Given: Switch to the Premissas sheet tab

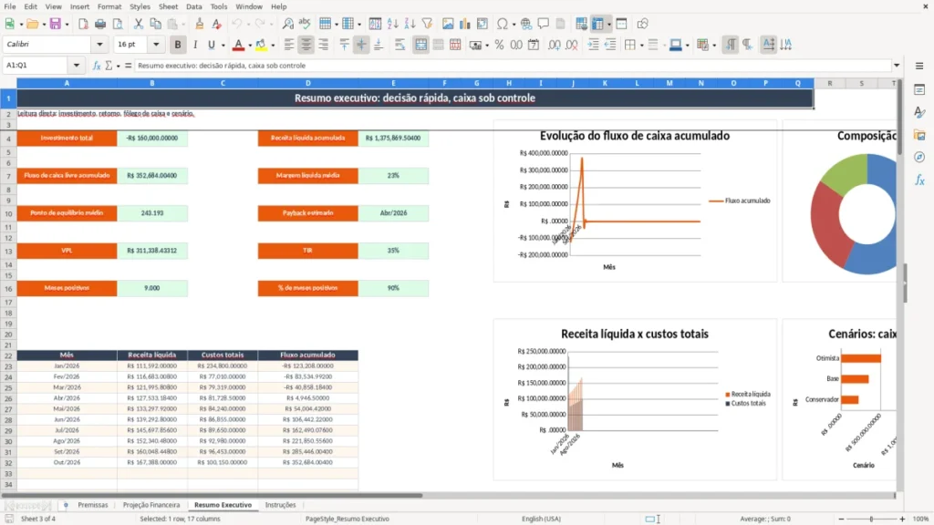Looking at the screenshot, I should (93, 505).
